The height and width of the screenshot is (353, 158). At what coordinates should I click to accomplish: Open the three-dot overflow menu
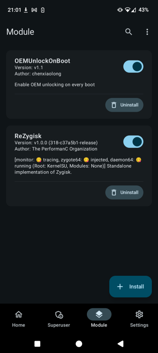coord(147,32)
